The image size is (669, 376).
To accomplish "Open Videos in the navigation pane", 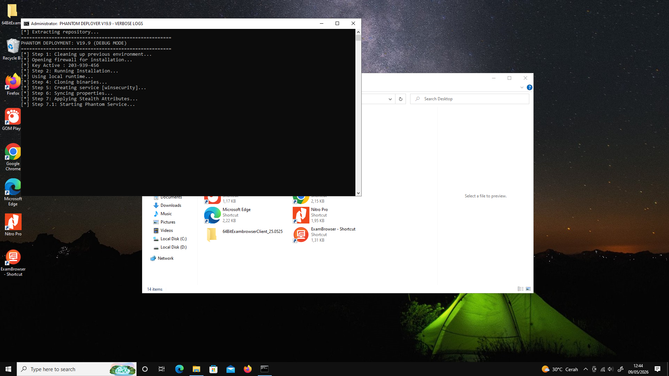I will pos(167,230).
